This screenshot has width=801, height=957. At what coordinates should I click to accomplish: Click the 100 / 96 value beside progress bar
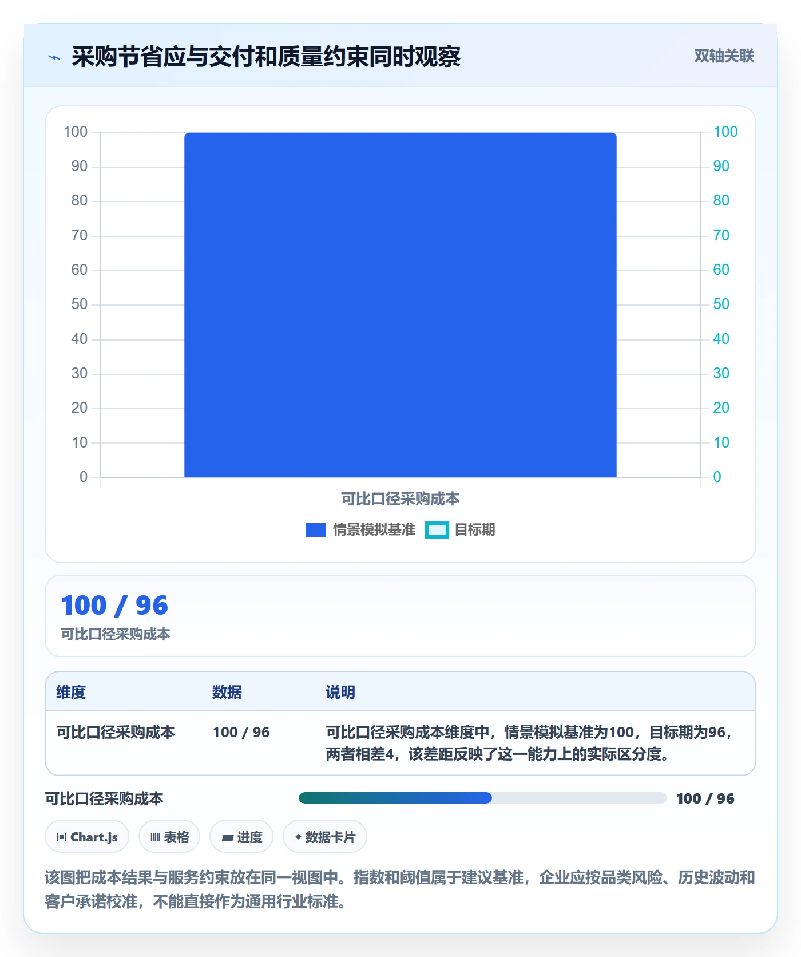tap(705, 798)
